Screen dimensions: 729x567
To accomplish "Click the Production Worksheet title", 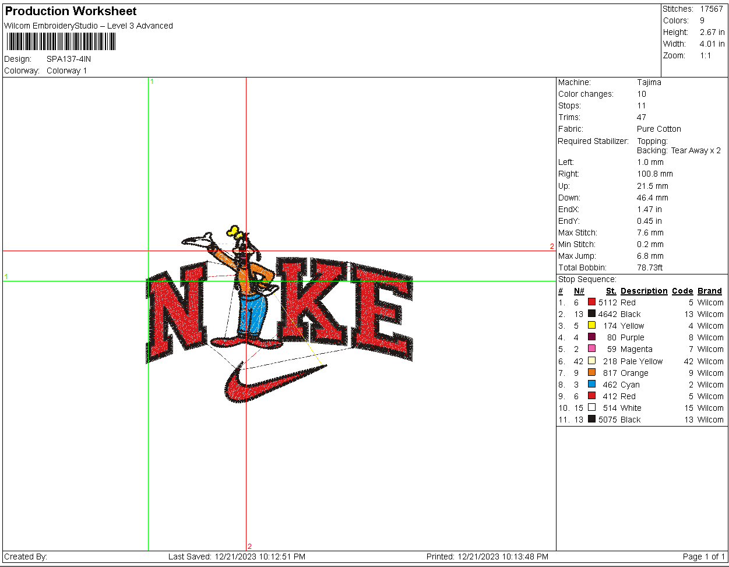I will pos(71,11).
